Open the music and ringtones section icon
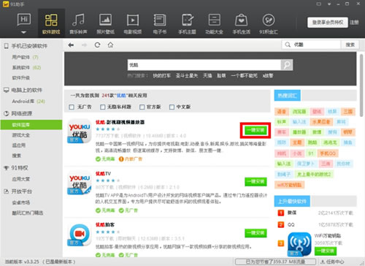The height and width of the screenshot is (266, 365). pyautogui.click(x=78, y=20)
